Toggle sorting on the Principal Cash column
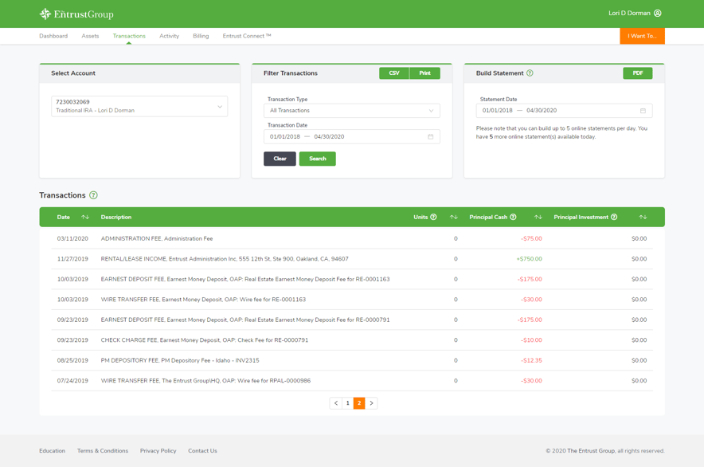The width and height of the screenshot is (704, 467). point(538,217)
